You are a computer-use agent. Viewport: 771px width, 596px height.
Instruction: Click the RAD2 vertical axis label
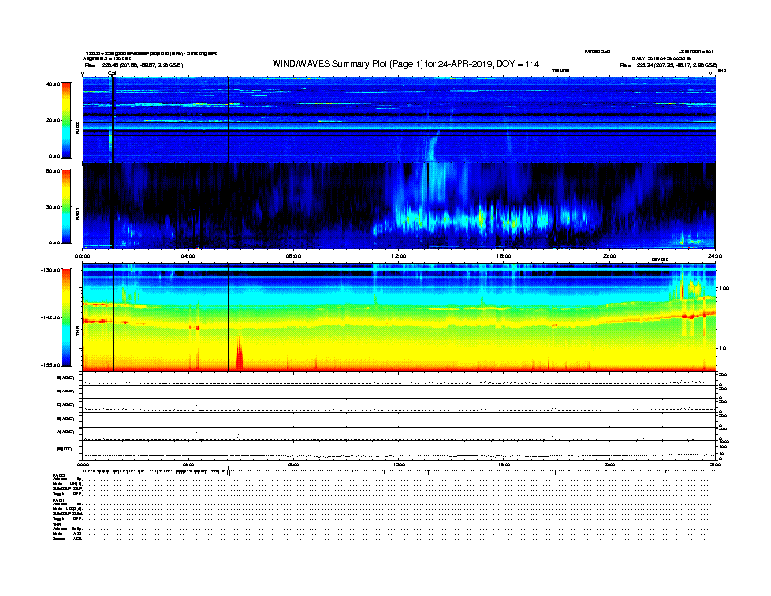[77, 128]
